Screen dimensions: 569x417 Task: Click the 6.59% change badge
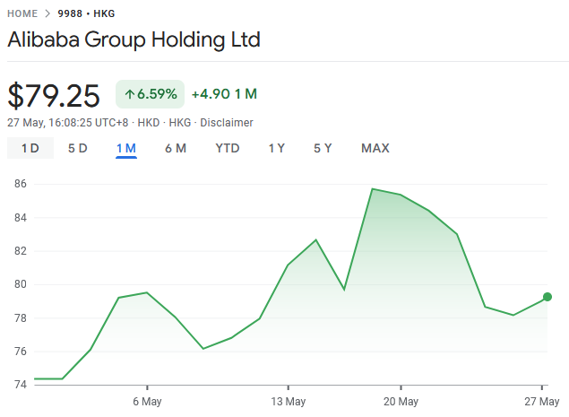tap(150, 93)
